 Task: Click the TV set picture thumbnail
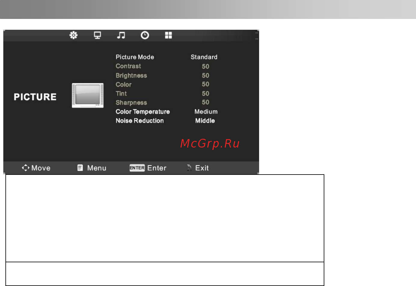click(x=88, y=95)
